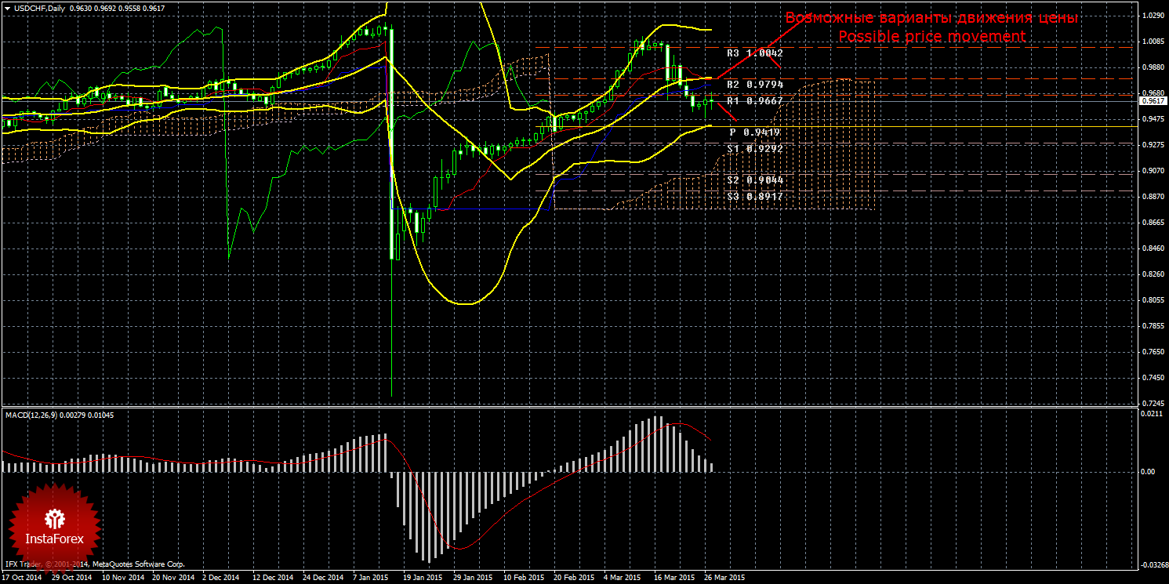Click the S3 0.8917 support label
The width and height of the screenshot is (1169, 584).
point(754,196)
